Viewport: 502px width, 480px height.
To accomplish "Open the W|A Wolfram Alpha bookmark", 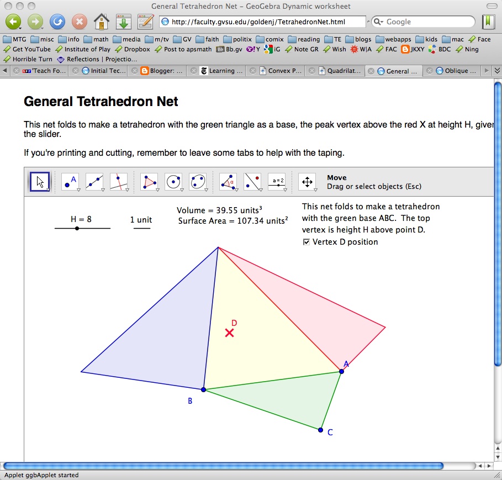I will pyautogui.click(x=361, y=49).
